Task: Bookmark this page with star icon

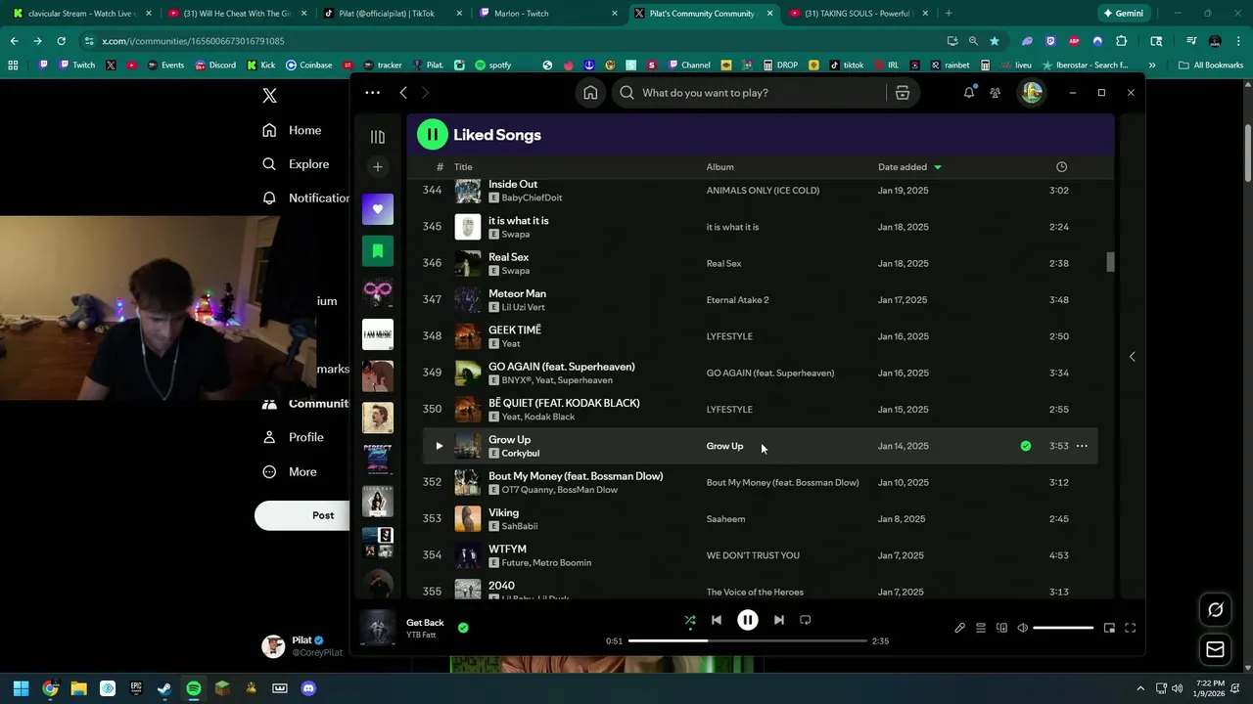Action: tap(995, 41)
